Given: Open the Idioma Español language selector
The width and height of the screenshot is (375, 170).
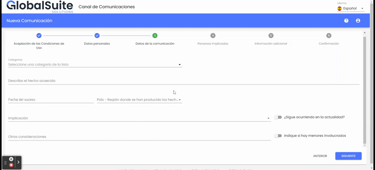Looking at the screenshot, I should (x=351, y=8).
